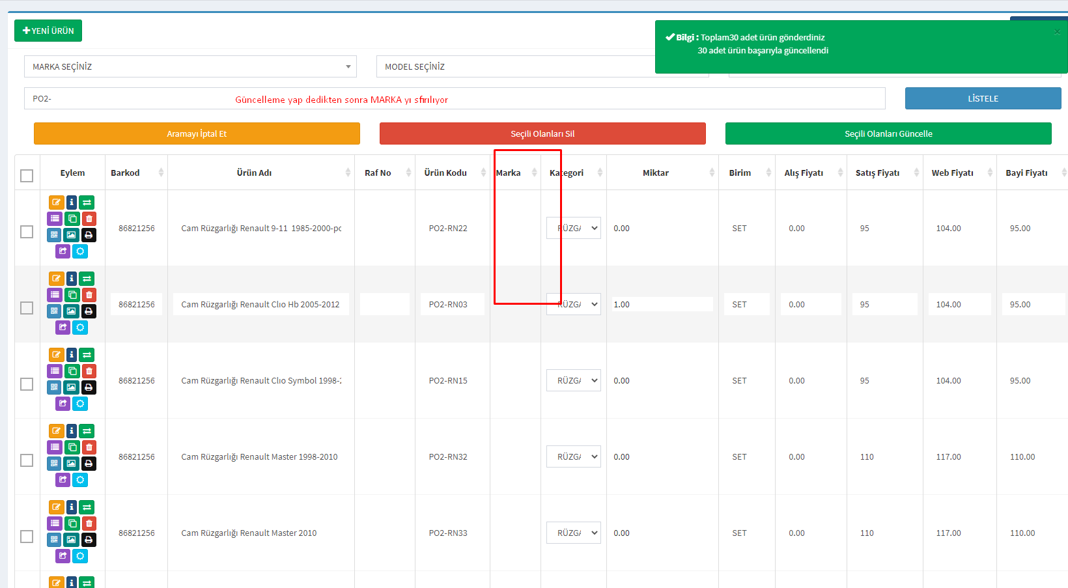Open the blue info icon for PO2-RN03

pyautogui.click(x=72, y=279)
